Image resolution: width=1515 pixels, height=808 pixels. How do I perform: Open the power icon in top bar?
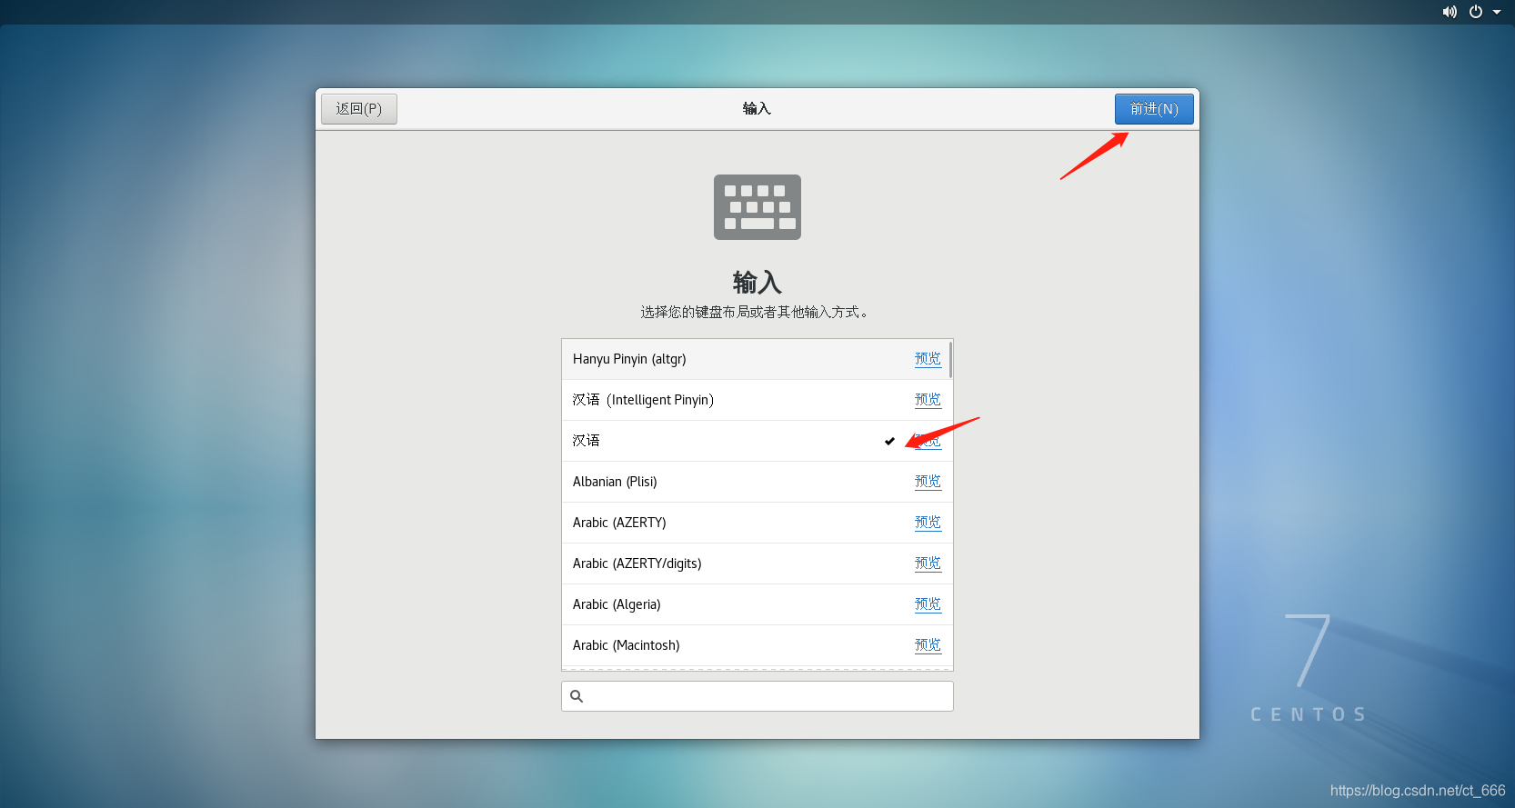tap(1476, 12)
